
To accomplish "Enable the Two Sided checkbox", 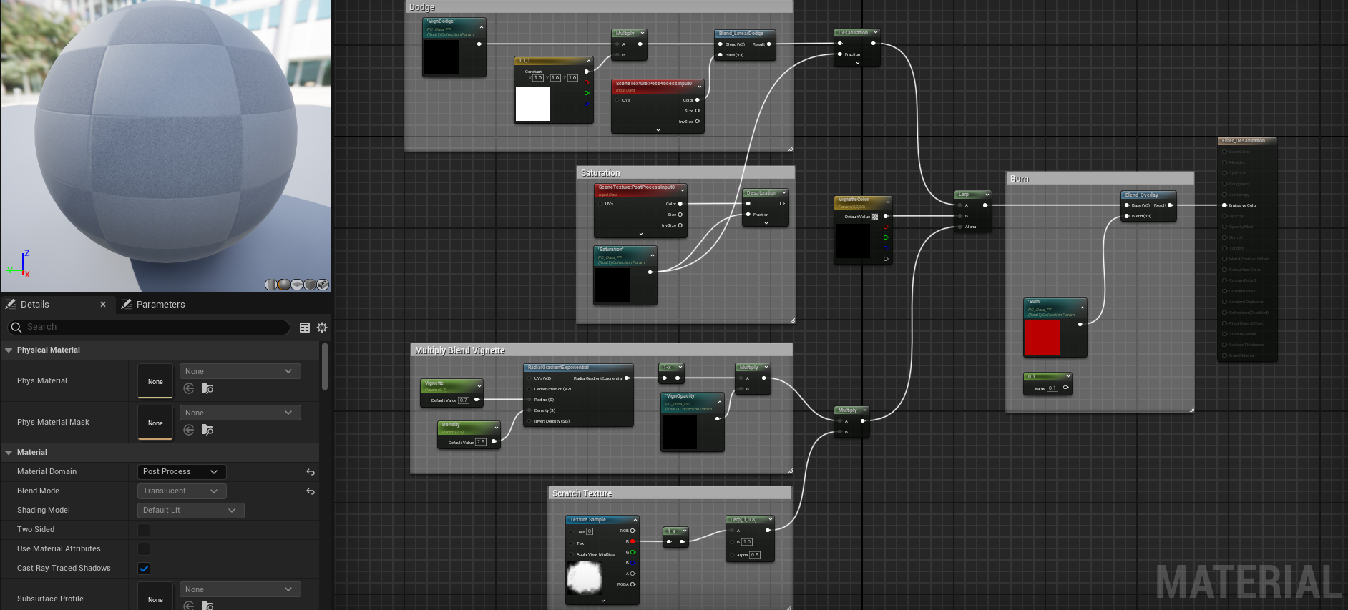I will pos(144,530).
